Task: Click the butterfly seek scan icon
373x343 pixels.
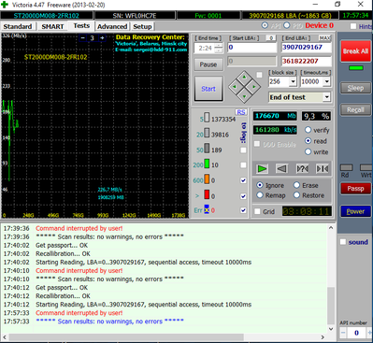Action: click(x=322, y=169)
